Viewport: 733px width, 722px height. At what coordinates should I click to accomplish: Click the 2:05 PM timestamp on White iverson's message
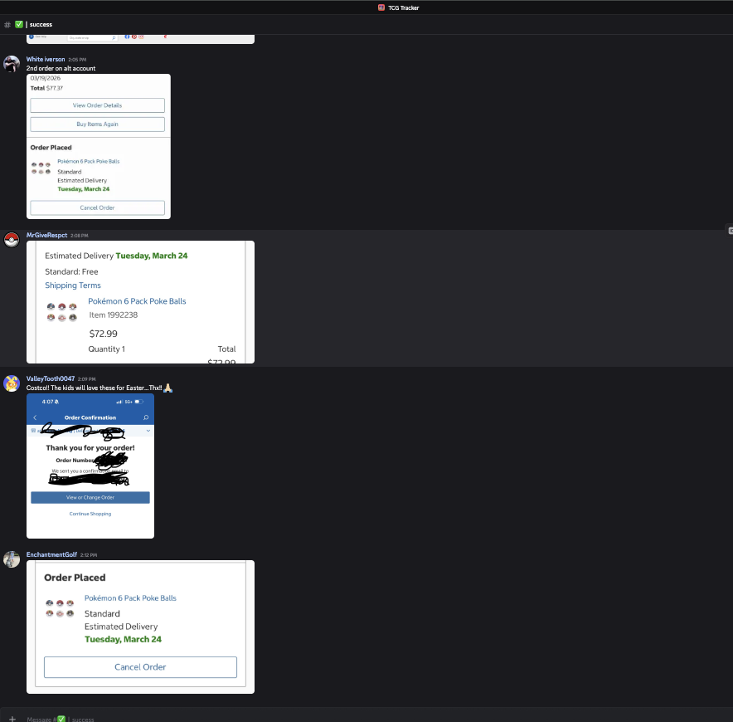pyautogui.click(x=77, y=60)
